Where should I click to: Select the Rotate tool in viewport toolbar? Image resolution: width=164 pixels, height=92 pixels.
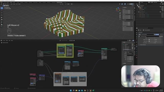tap(2, 15)
